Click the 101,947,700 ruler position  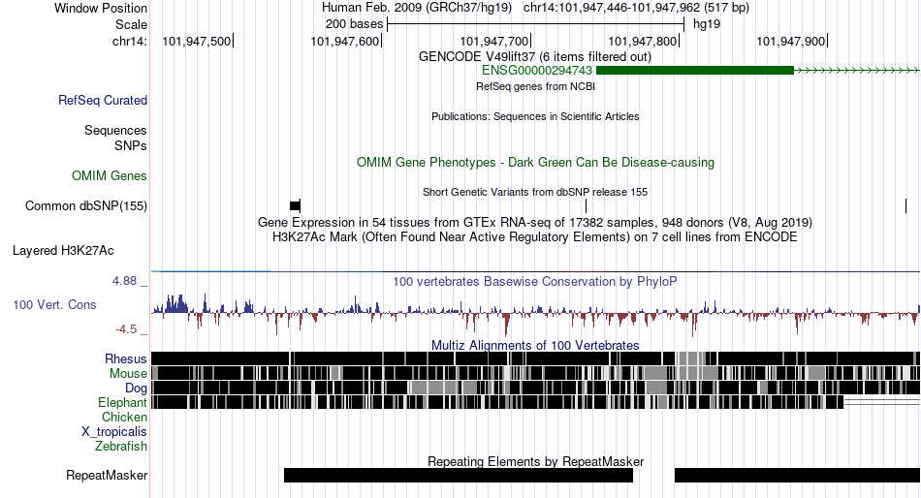[494, 41]
